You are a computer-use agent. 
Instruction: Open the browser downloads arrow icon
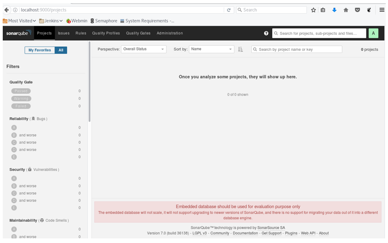coord(334,10)
